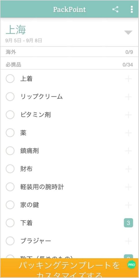
Task: Tap plus icon beside ビタミン剤
Action: (x=128, y=115)
